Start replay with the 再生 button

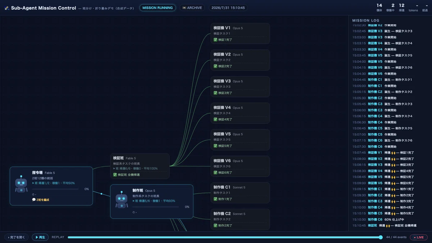[x=40, y=237]
